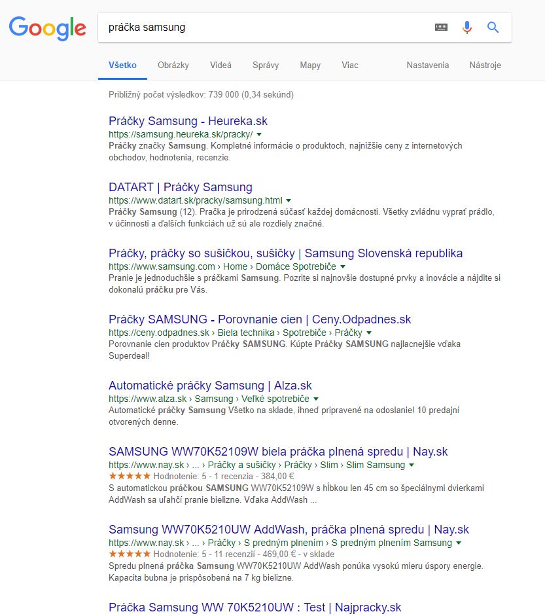Expand the Viac menu
The height and width of the screenshot is (616, 545).
point(350,65)
